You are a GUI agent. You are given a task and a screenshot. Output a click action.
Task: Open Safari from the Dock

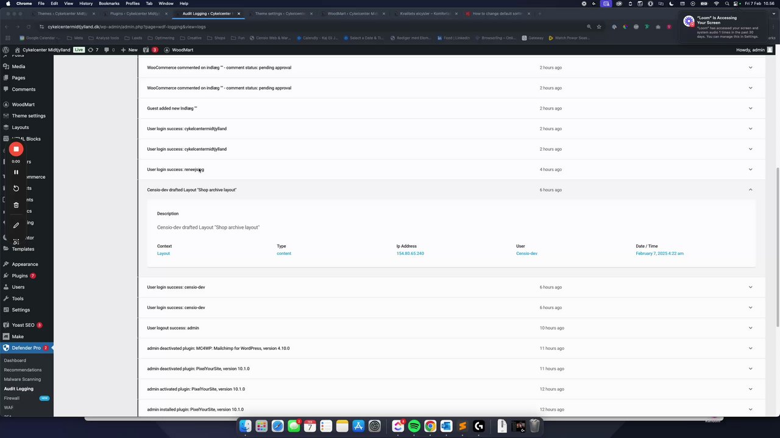point(277,426)
